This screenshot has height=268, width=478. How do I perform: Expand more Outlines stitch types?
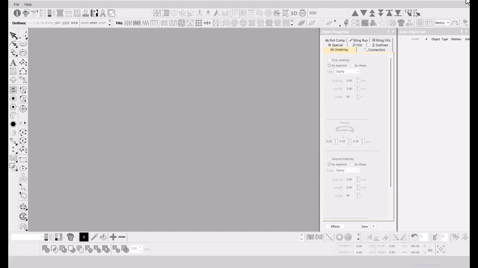click(x=110, y=23)
